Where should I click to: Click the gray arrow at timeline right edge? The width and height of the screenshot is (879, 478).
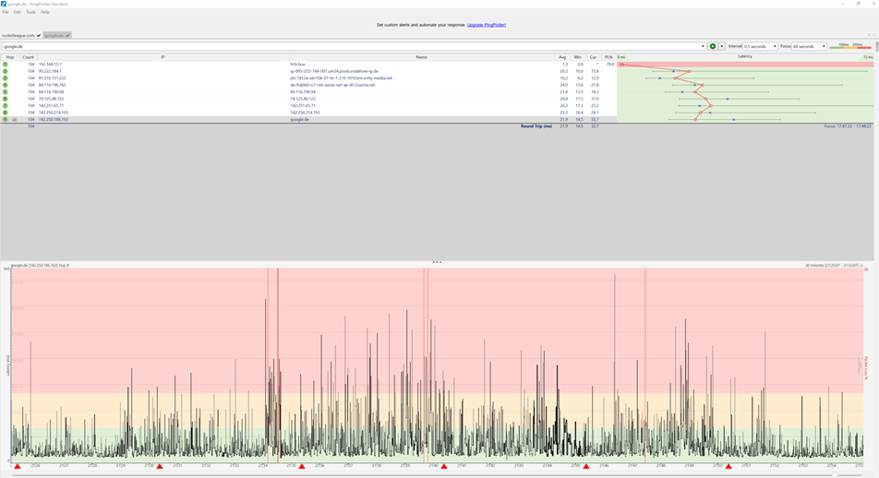pos(860,366)
